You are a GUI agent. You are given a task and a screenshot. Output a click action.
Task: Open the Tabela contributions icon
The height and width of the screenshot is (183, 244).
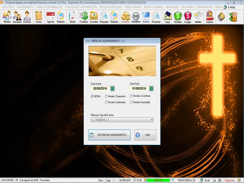(72, 17)
